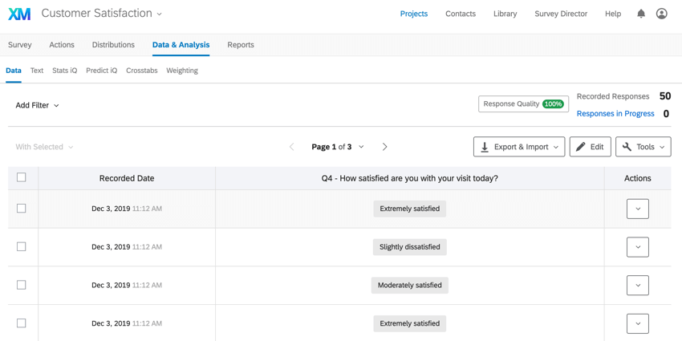Expand the Add Filter dropdown
The height and width of the screenshot is (341, 682).
[38, 105]
